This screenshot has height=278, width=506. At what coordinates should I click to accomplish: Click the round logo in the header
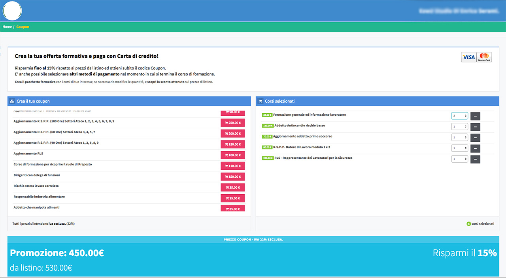(12, 11)
